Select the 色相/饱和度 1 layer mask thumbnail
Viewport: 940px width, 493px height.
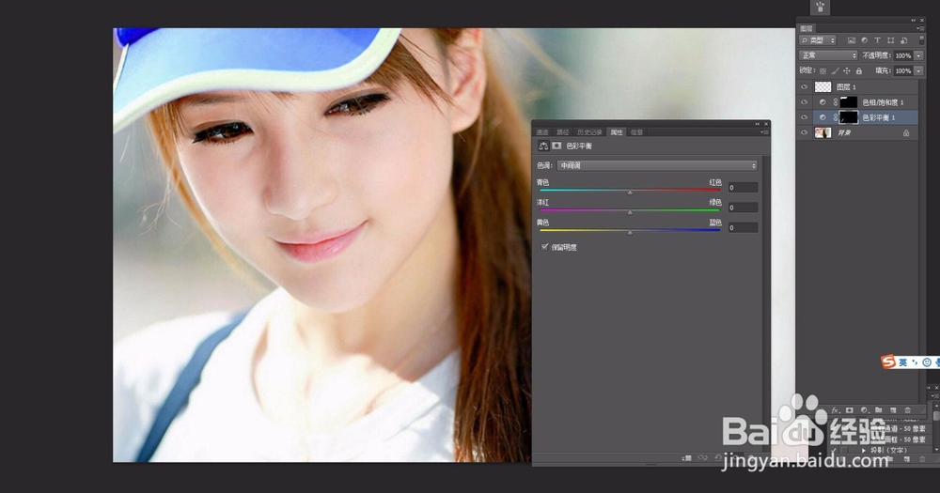(848, 102)
